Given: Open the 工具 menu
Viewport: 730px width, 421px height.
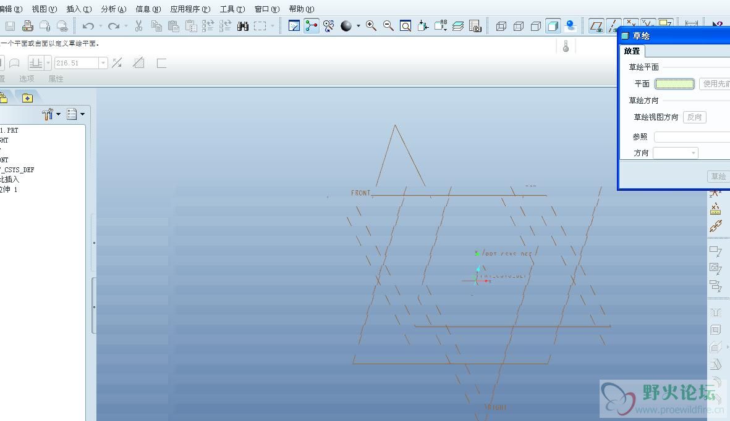Looking at the screenshot, I should [232, 9].
